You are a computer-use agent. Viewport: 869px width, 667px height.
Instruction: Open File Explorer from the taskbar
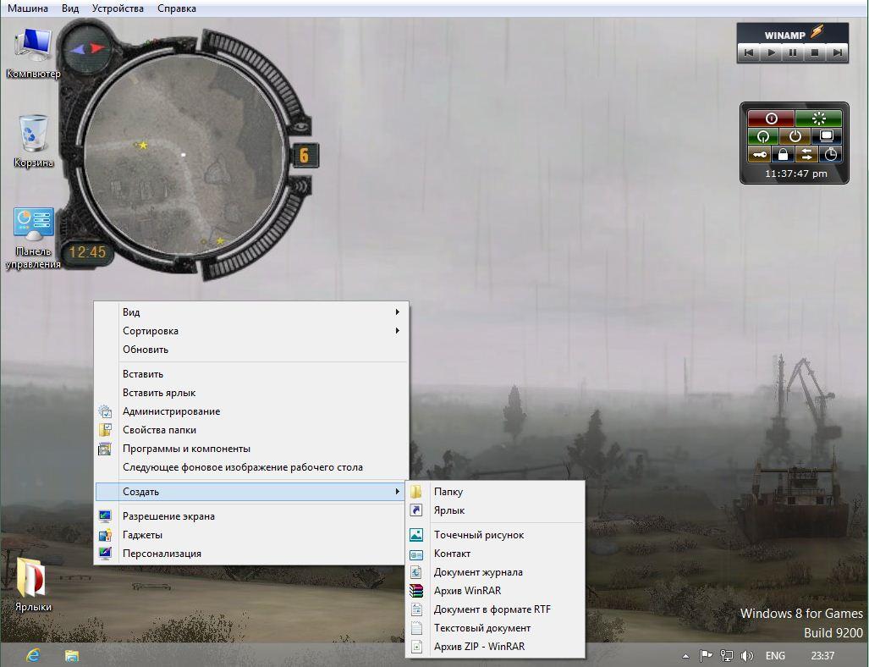click(x=71, y=655)
